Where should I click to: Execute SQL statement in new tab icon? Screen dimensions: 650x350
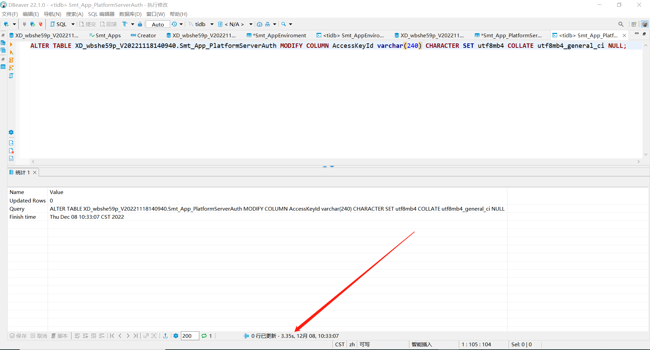(x=12, y=52)
